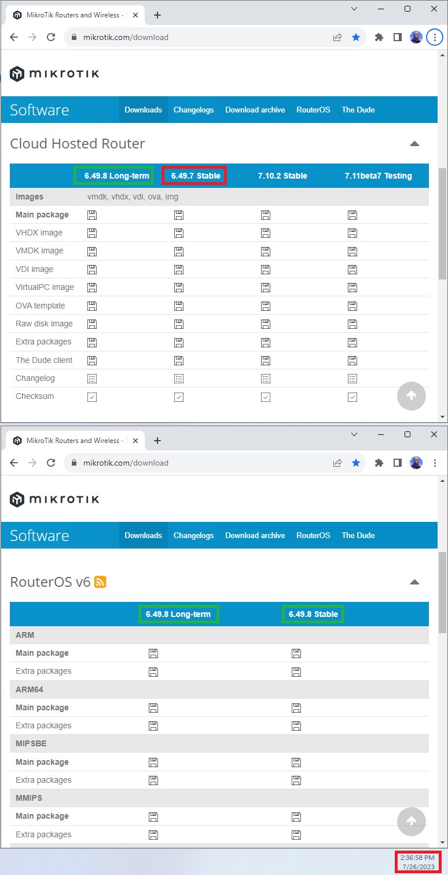Share page icon in bottom browser window
The height and width of the screenshot is (875, 448).
(x=337, y=463)
